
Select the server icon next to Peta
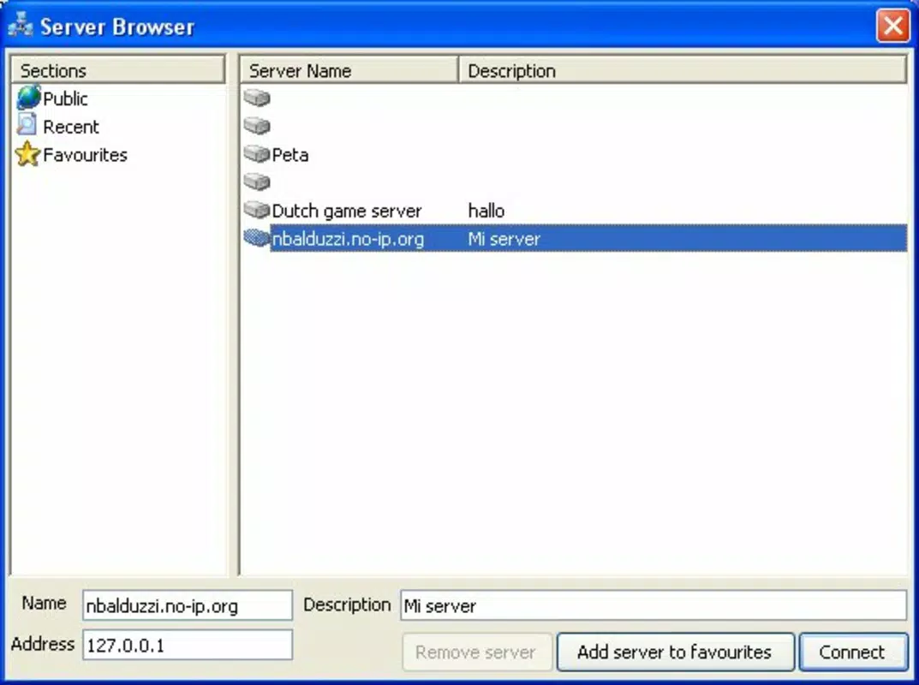coord(257,154)
